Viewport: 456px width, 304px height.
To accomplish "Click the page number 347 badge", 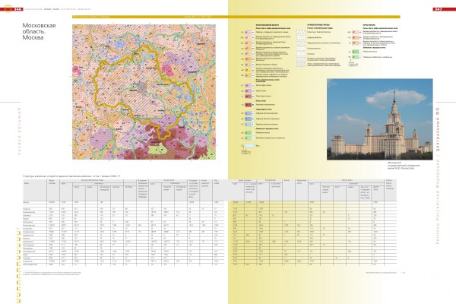I will (439, 8).
